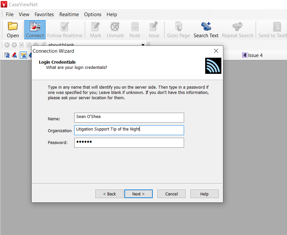Click the CaseViewNet application logo
The width and height of the screenshot is (287, 235).
(4, 4)
